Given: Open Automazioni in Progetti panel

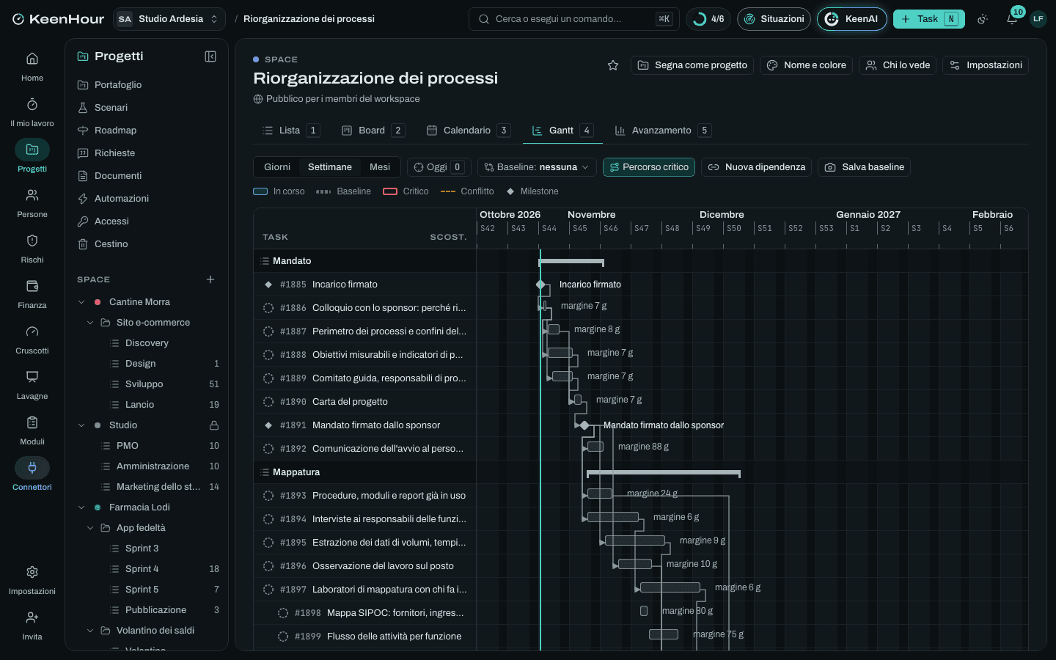Looking at the screenshot, I should click(x=147, y=199).
